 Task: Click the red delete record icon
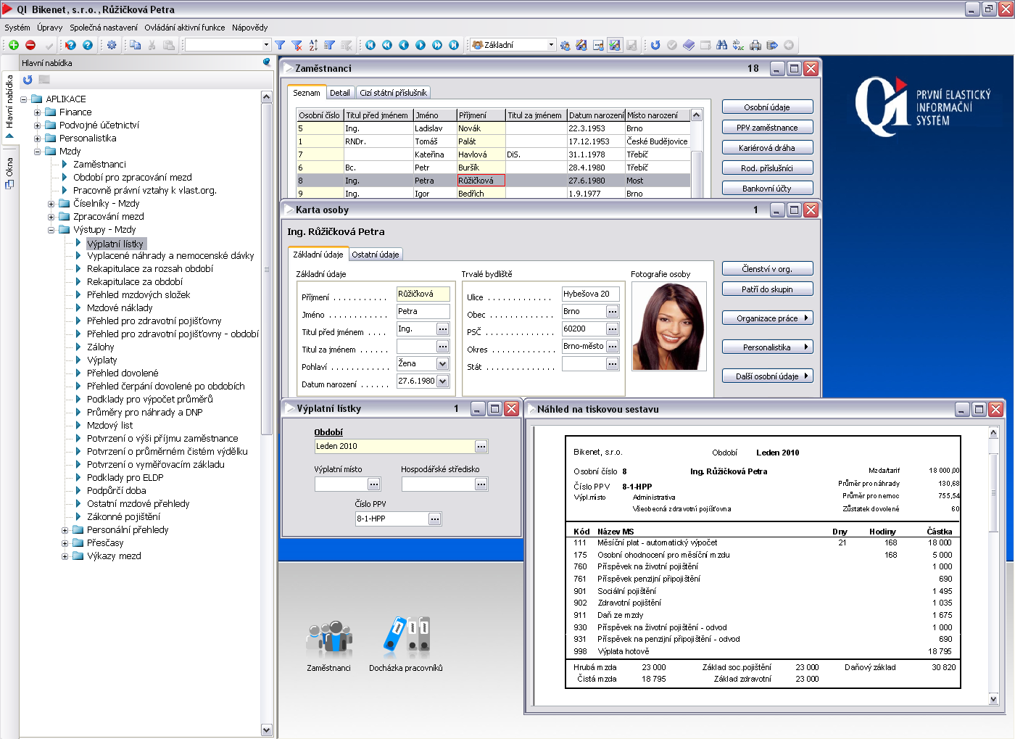(30, 45)
